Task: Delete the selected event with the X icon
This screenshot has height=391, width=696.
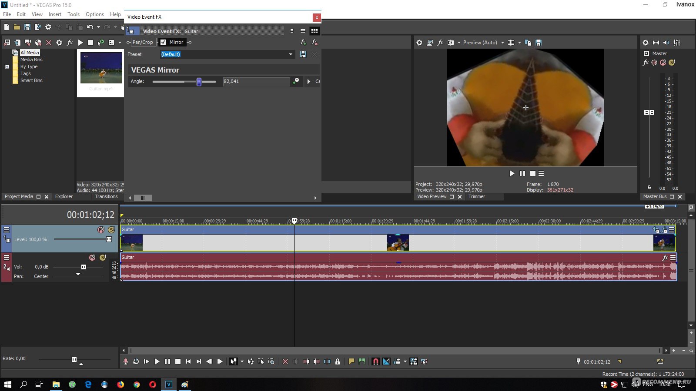Action: coord(285,361)
